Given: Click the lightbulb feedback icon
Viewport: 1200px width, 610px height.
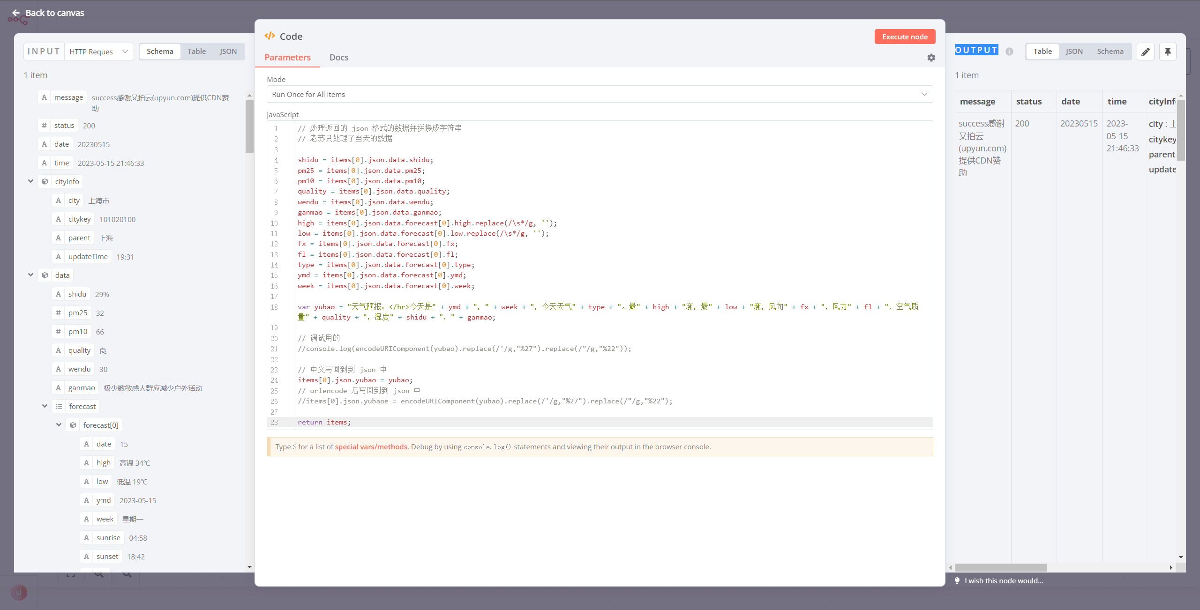Looking at the screenshot, I should pos(957,580).
